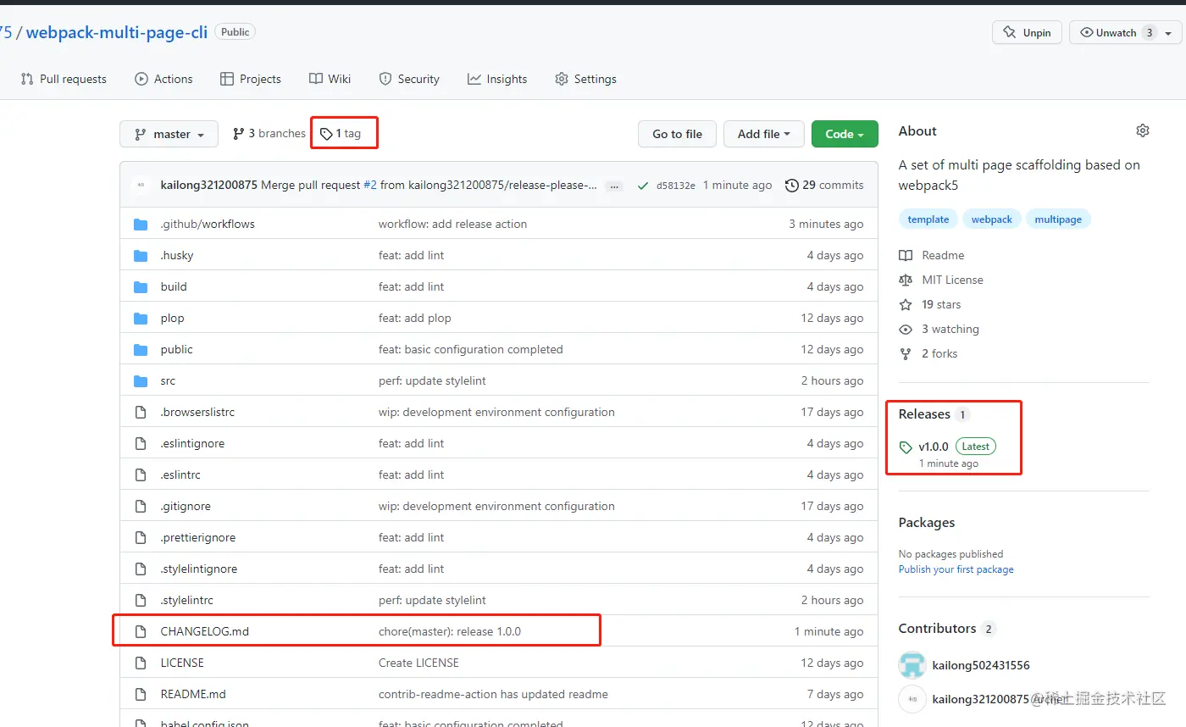Open the CHANGELOG.md file
Viewport: 1186px width, 727px height.
205,631
